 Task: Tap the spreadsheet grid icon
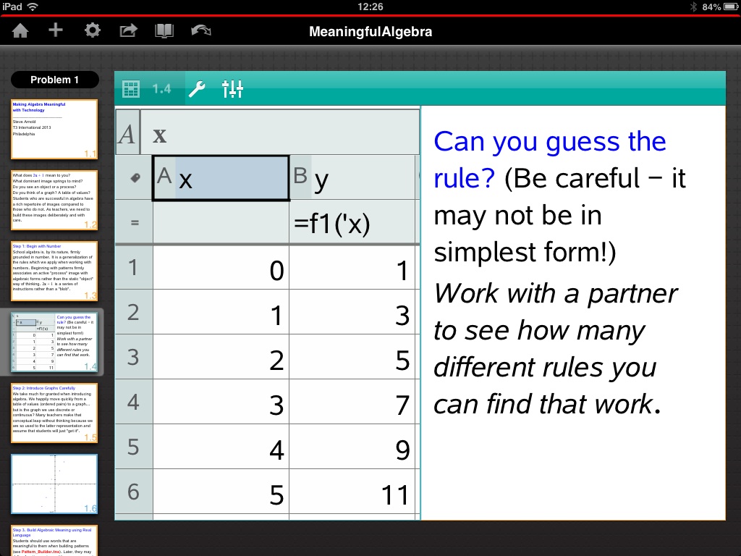[131, 89]
